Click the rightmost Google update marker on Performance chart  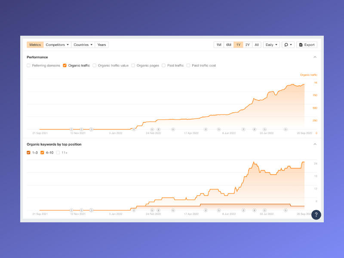[286, 129]
